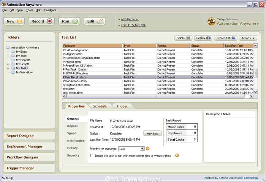Delete the selected task
The width and height of the screenshot is (266, 182).
pyautogui.click(x=183, y=38)
